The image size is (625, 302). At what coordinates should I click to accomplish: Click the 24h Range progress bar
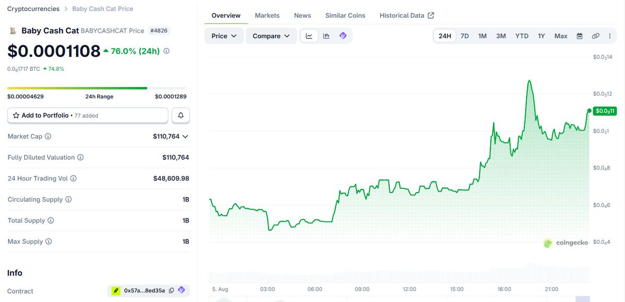[x=97, y=88]
